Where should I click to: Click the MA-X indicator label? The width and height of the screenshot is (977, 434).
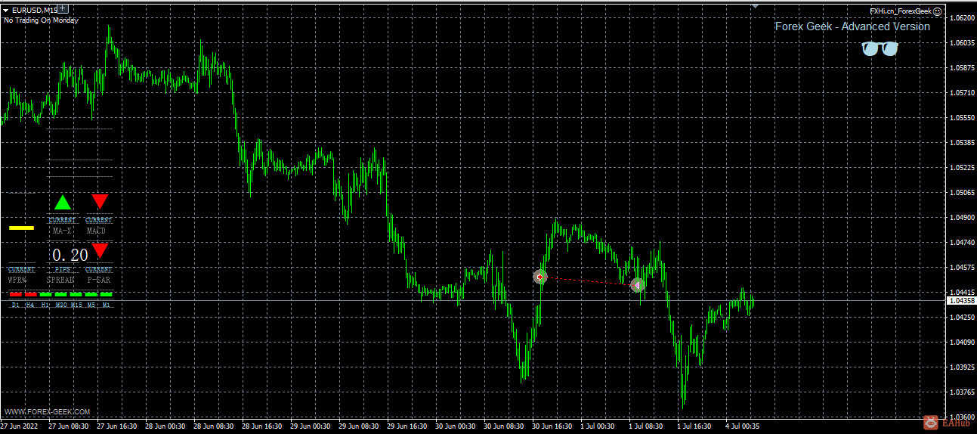pyautogui.click(x=63, y=231)
